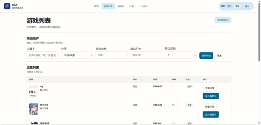
Task: Go to 购物车 in top navigation
Action: click(121, 6)
